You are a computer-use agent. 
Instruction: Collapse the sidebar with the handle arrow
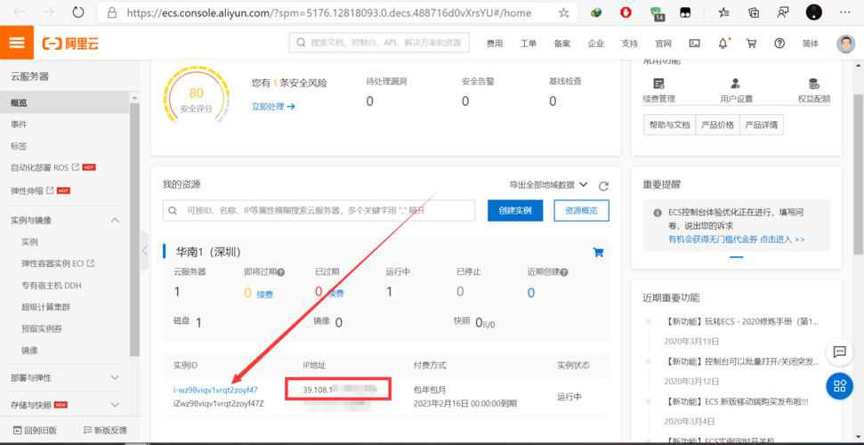[x=144, y=251]
